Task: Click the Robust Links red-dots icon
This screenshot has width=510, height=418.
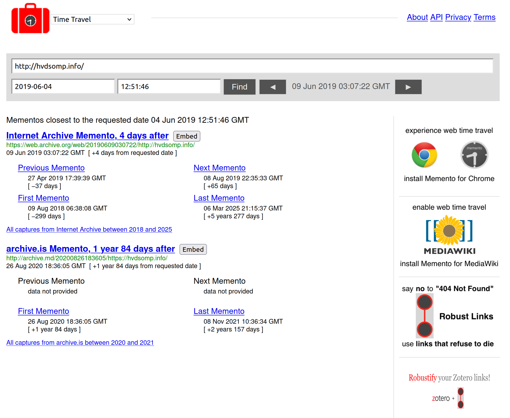Action: tap(424, 316)
